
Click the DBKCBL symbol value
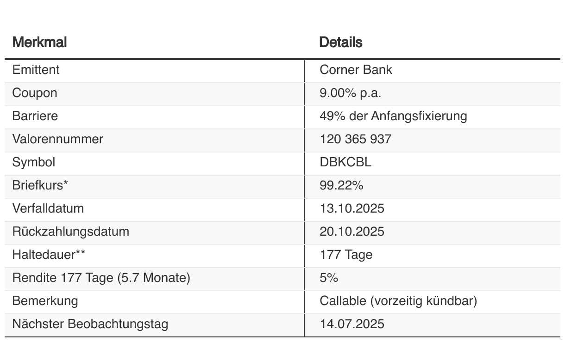pyautogui.click(x=345, y=162)
